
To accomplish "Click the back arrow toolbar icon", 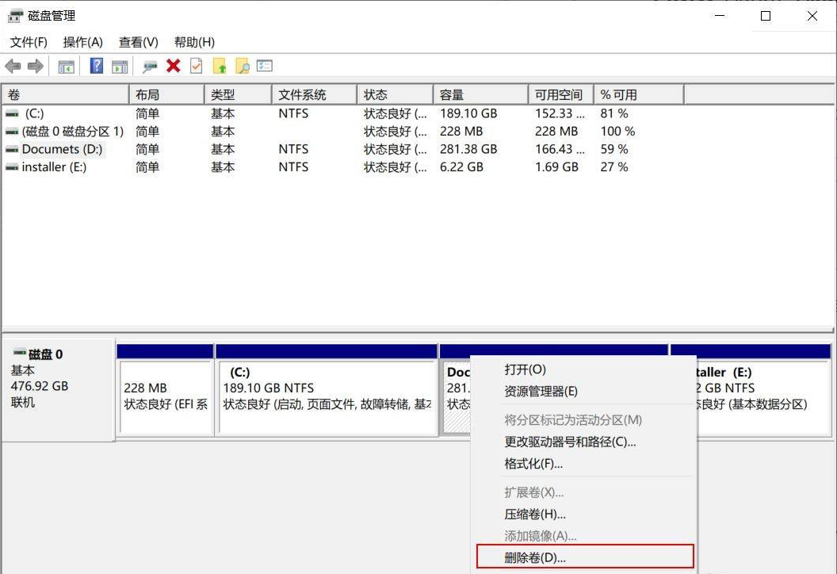I will tap(13, 67).
